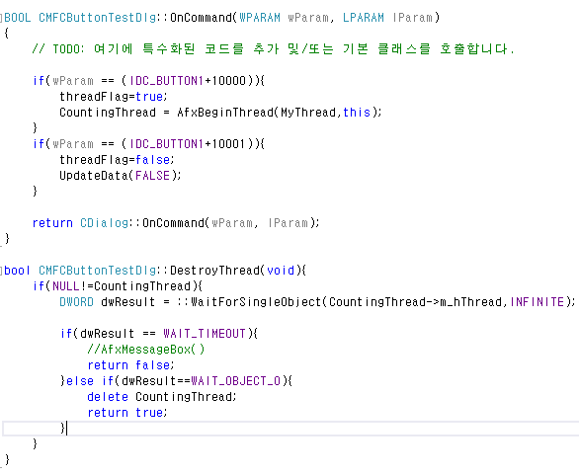Image resolution: width=579 pixels, height=476 pixels.
Task: Click the highlighted current line with closing brace
Action: (290, 429)
